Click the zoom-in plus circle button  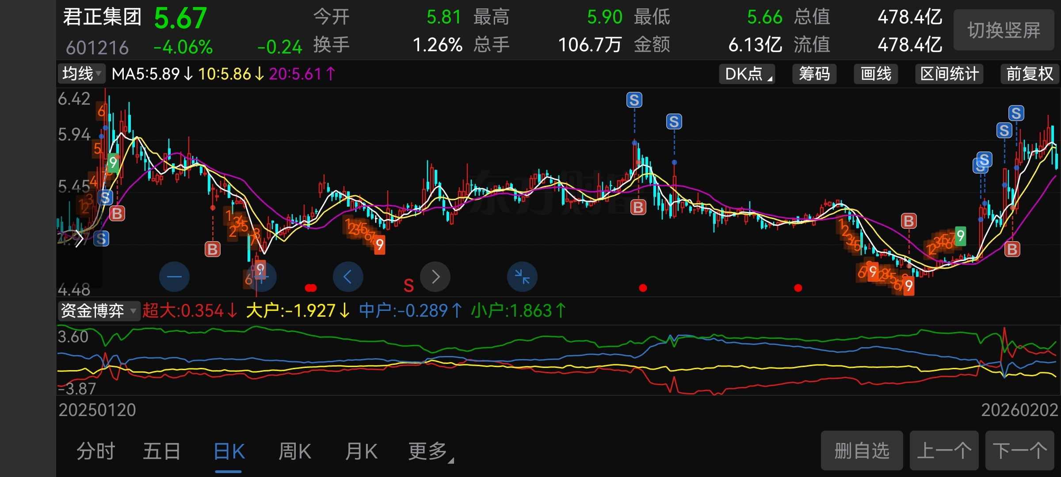(x=262, y=277)
